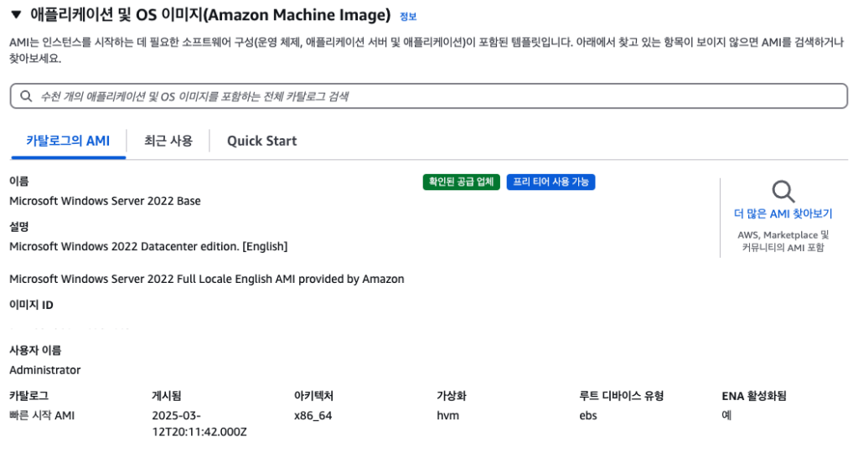Click the Datacenter edition description text
This screenshot has height=452, width=858.
(x=148, y=246)
